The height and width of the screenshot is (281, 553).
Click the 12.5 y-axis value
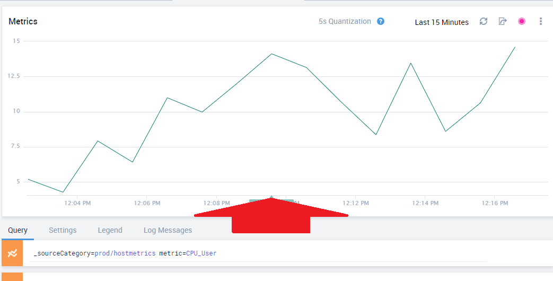click(x=14, y=76)
